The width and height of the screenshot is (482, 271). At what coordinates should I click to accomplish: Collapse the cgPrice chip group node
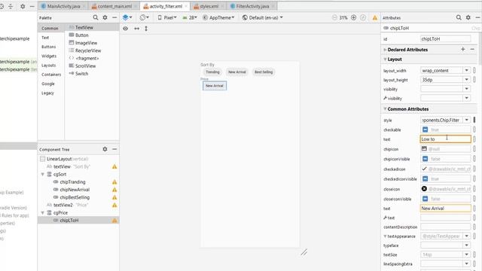pos(43,212)
